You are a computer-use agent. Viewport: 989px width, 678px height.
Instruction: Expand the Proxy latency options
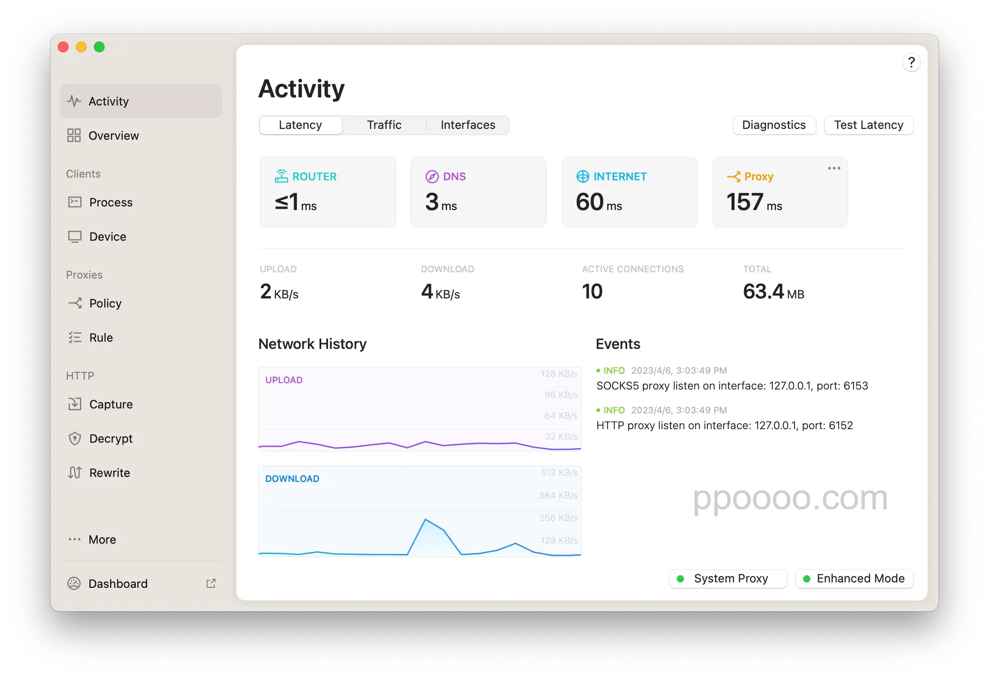(x=833, y=167)
